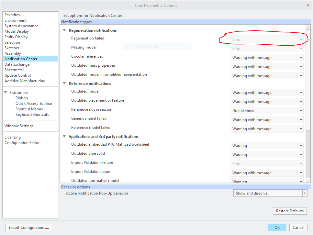The width and height of the screenshot is (313, 235).
Task: Open Sketcher options
Action: pyautogui.click(x=12, y=48)
